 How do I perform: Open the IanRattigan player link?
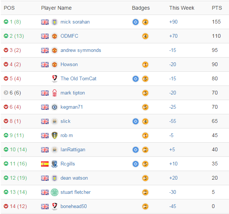tap(73, 150)
